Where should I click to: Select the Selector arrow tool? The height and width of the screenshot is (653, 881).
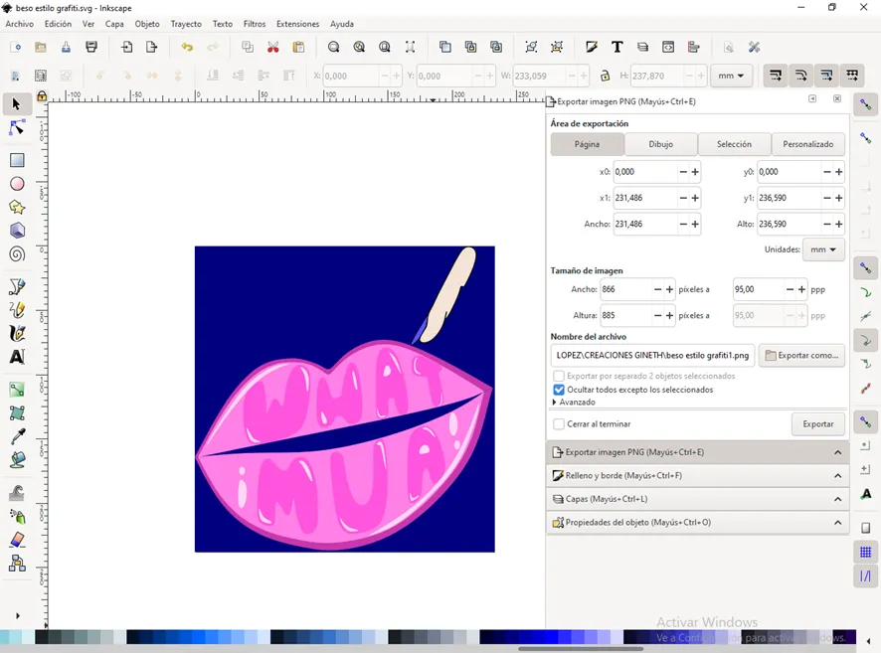(16, 104)
